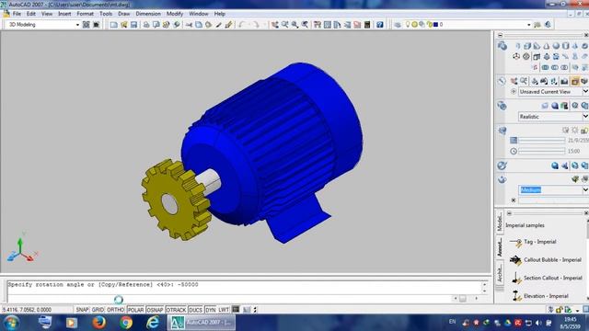Click the 3D Rotate gizmo icon
Screen dimensions: 589x331
click(526, 56)
